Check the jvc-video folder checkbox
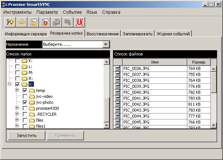The image size is (223, 160). (x=25, y=96)
